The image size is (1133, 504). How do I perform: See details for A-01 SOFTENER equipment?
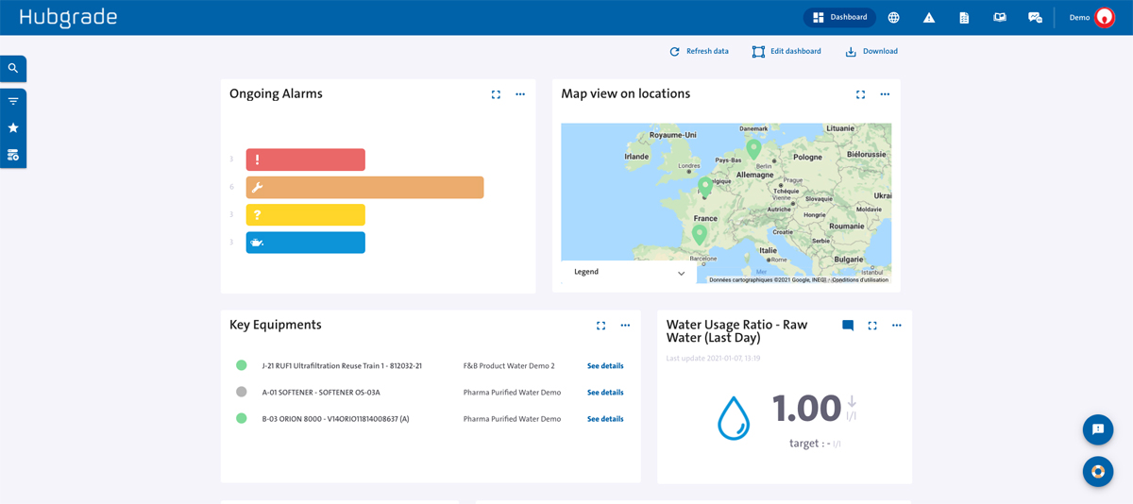tap(605, 393)
